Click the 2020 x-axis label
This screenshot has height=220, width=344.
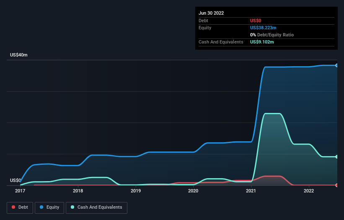click(193, 191)
